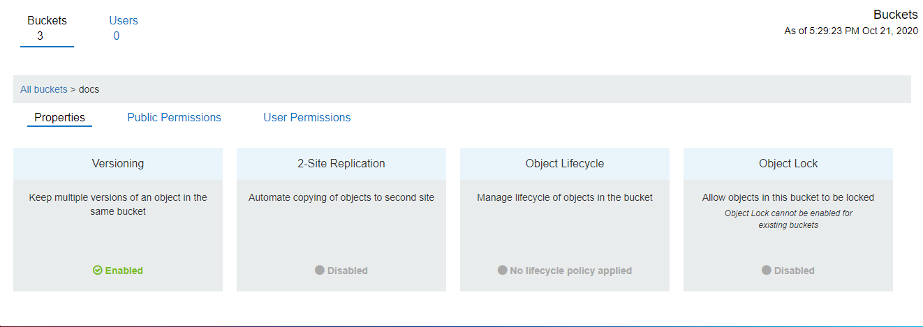Click the green Enabled checkmark icon under Versioning
The height and width of the screenshot is (327, 923).
(x=98, y=271)
